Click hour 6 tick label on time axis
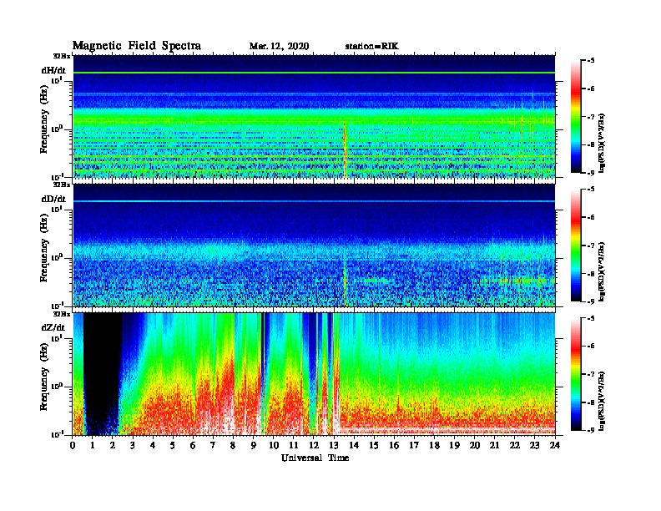Image resolution: width=661 pixels, height=511 pixels. click(x=193, y=446)
